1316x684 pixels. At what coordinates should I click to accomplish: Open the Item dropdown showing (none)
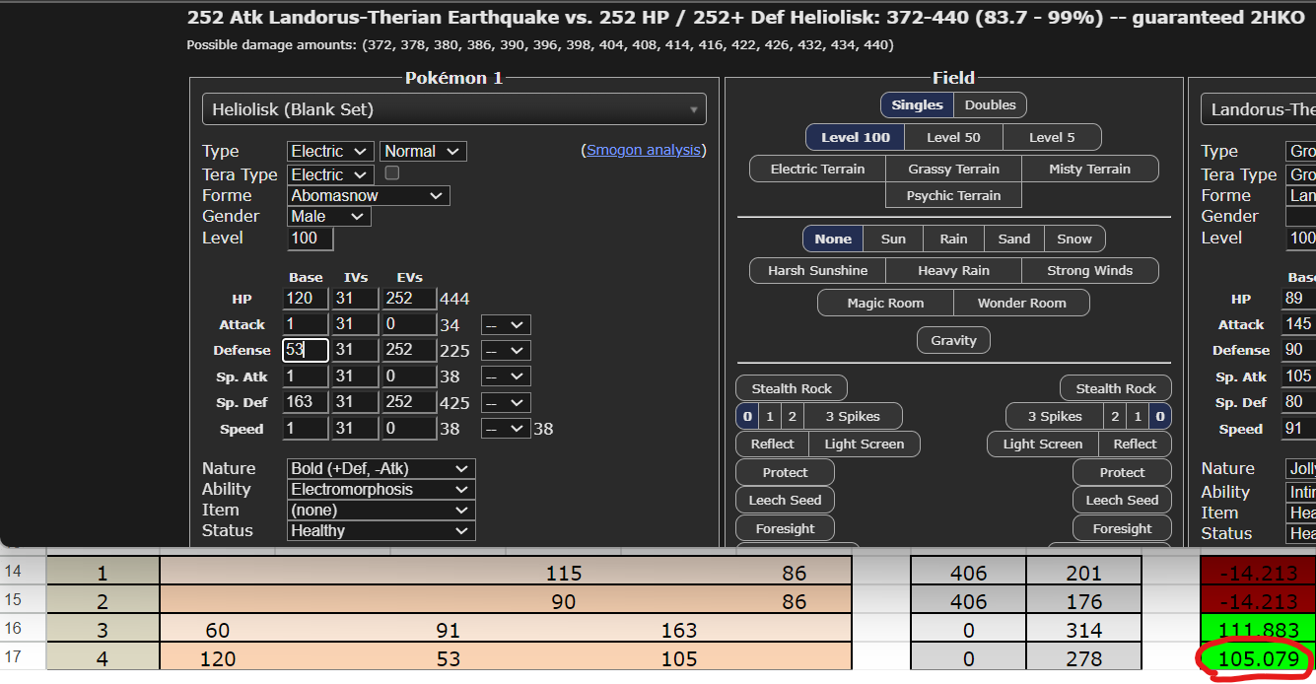(x=381, y=510)
